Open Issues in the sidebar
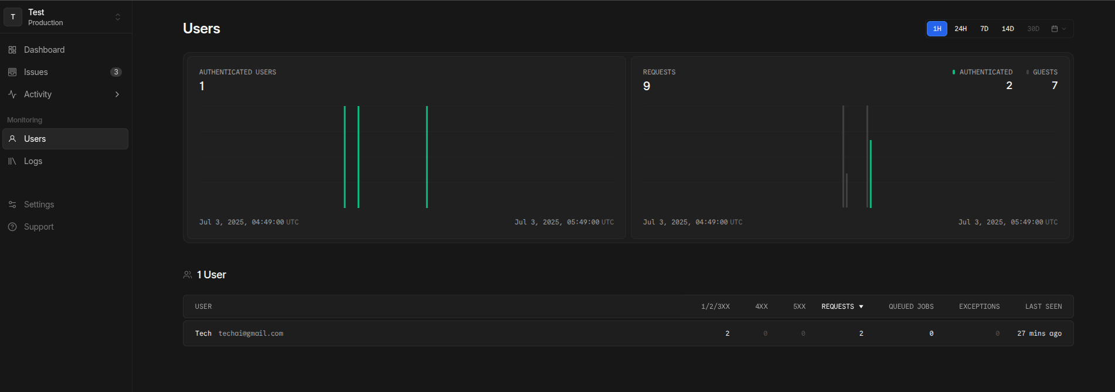Image resolution: width=1115 pixels, height=392 pixels. (x=65, y=72)
